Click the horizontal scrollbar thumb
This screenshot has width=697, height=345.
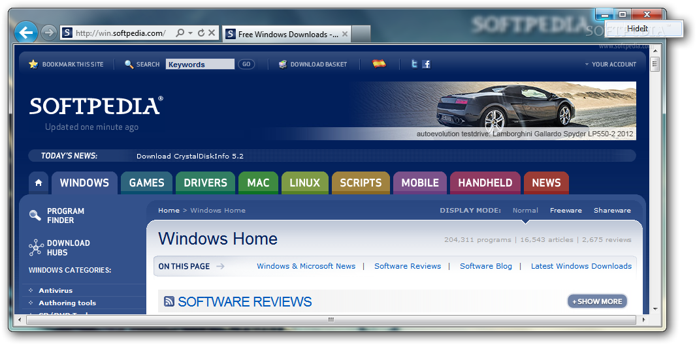point(331,320)
